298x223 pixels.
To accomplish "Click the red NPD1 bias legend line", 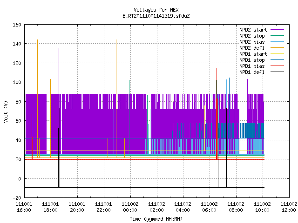I will (277, 66).
